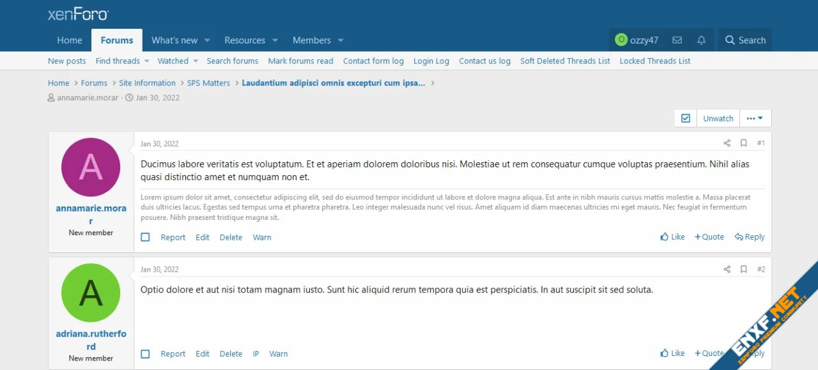Switch to the Forums tab
This screenshot has height=370, width=818.
coord(117,40)
